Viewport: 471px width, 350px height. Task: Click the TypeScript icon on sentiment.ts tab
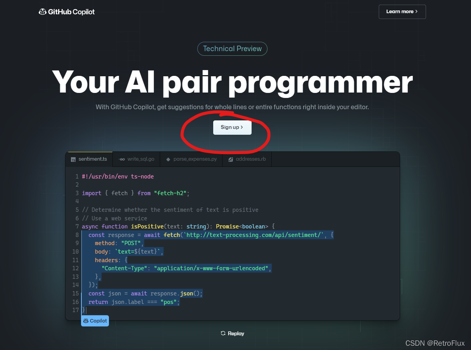[73, 159]
